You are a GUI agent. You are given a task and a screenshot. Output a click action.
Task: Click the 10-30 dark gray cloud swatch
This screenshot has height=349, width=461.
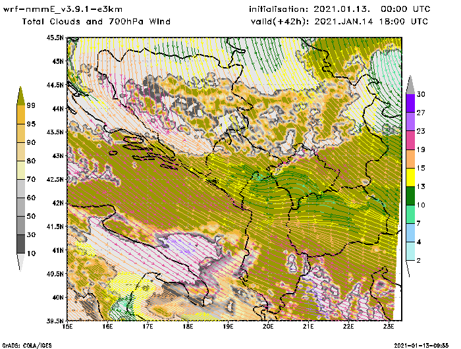click(x=20, y=244)
